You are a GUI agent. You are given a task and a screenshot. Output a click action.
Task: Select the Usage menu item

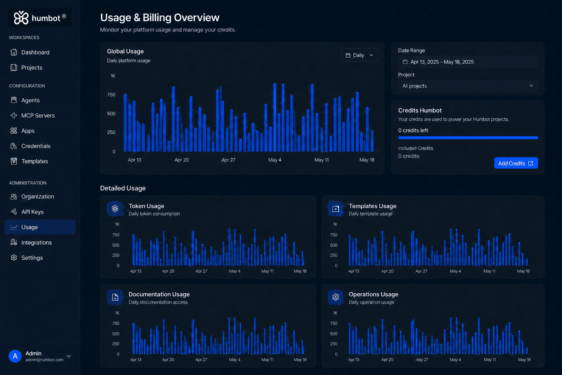pos(40,227)
